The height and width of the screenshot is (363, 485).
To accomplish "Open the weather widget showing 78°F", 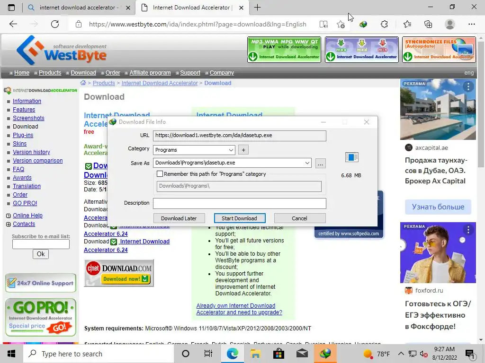I will click(377, 354).
